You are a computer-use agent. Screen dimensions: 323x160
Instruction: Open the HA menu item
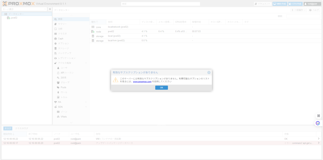[59, 102]
